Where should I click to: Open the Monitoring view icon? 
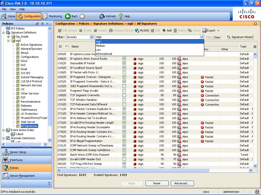pos(45,16)
